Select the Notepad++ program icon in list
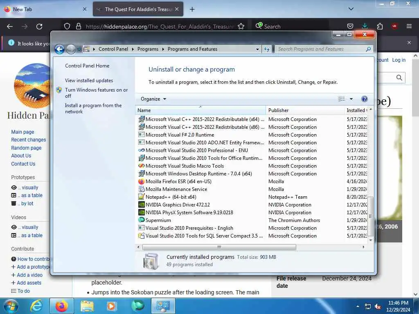The width and height of the screenshot is (419, 314). 141,197
